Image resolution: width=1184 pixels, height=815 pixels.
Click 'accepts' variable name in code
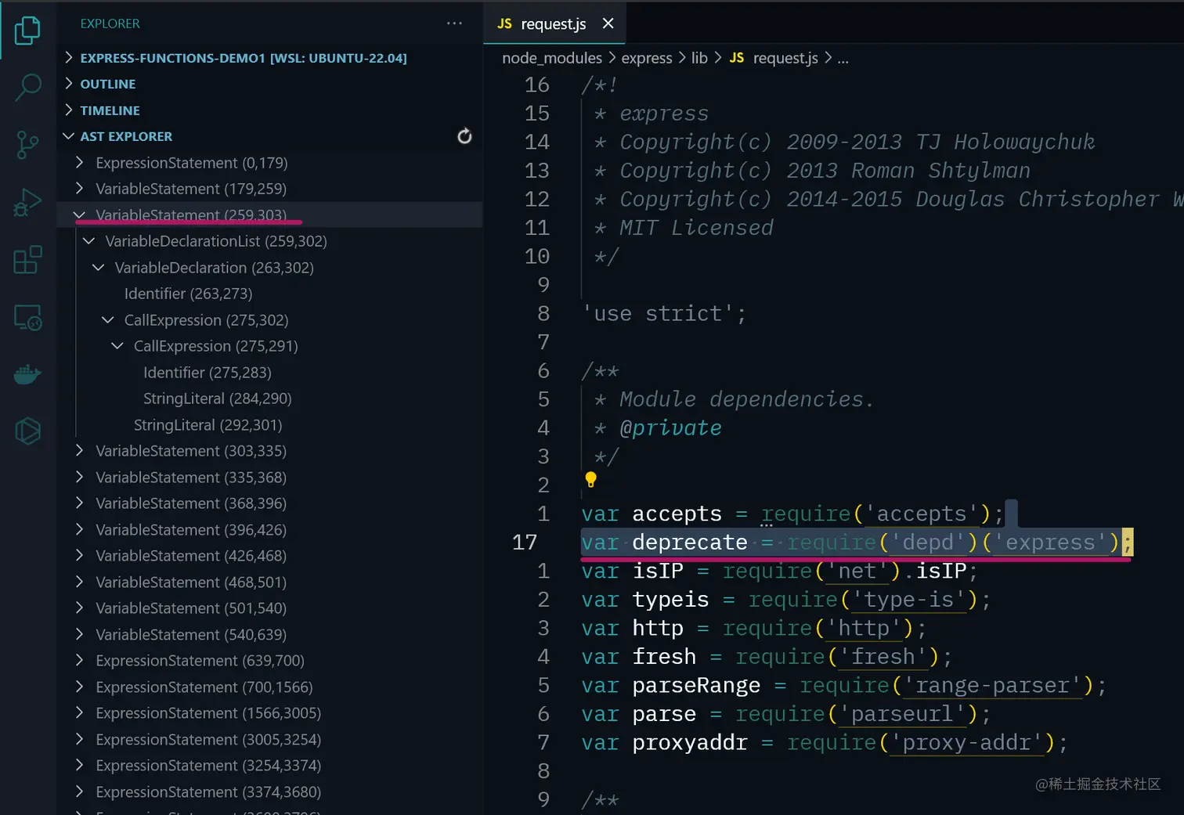tap(677, 514)
